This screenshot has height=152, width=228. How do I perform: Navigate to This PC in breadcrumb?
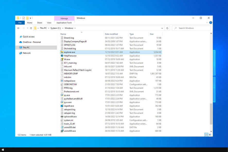(x=43, y=28)
